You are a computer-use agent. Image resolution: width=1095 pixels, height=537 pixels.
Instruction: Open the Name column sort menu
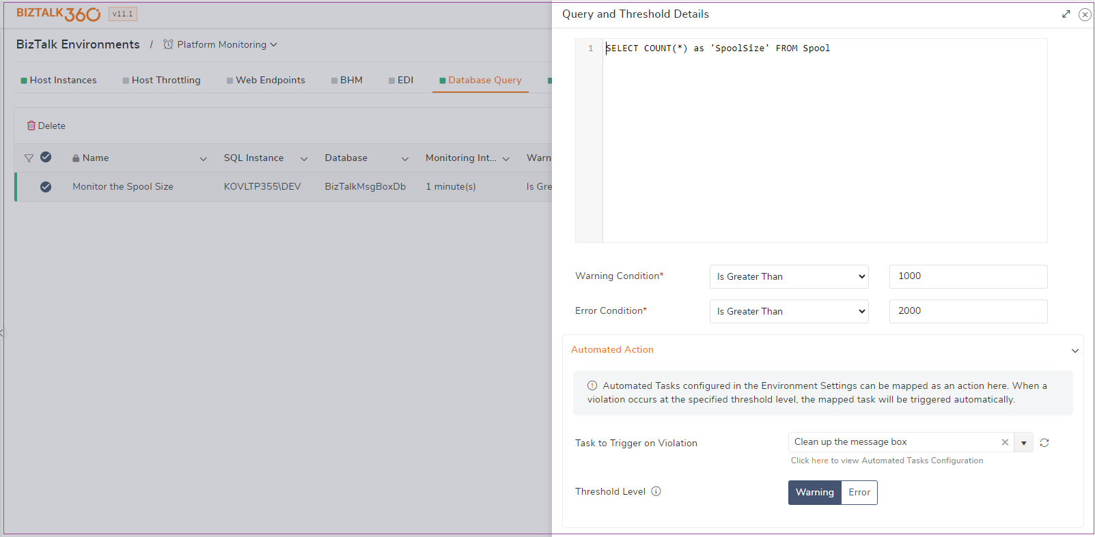pos(203,159)
